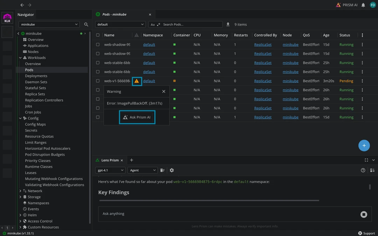Stop the Prism response generation
This screenshot has width=378, height=236.
(364, 214)
